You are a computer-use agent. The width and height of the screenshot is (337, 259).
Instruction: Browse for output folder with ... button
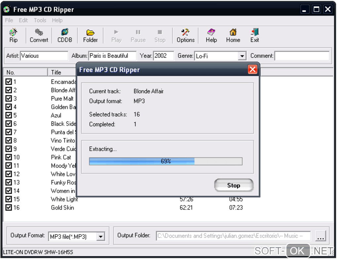(x=320, y=236)
